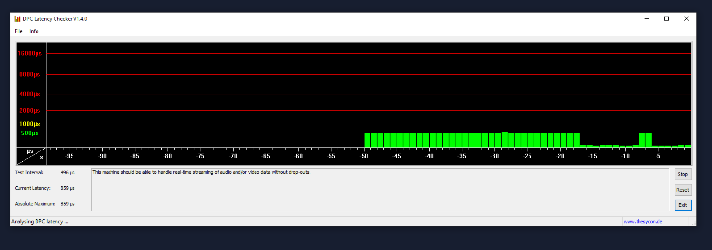This screenshot has width=712, height=250.
Task: Click the Test Interval value 496 µs
Action: click(68, 172)
